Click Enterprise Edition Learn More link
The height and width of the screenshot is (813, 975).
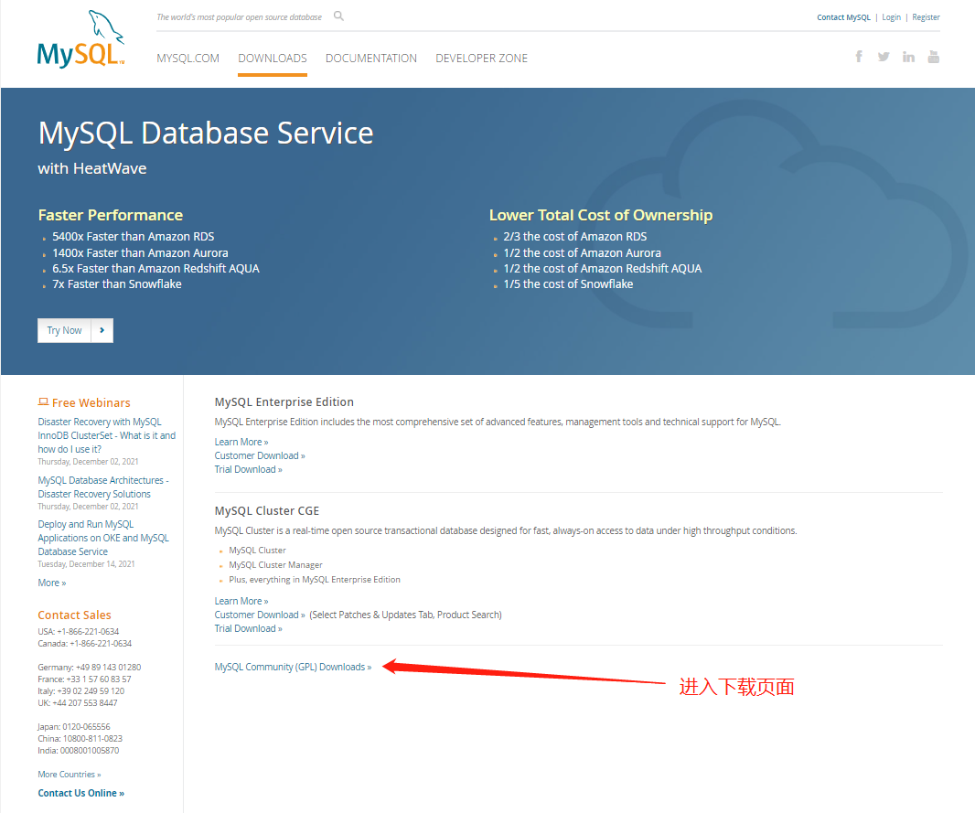click(241, 442)
